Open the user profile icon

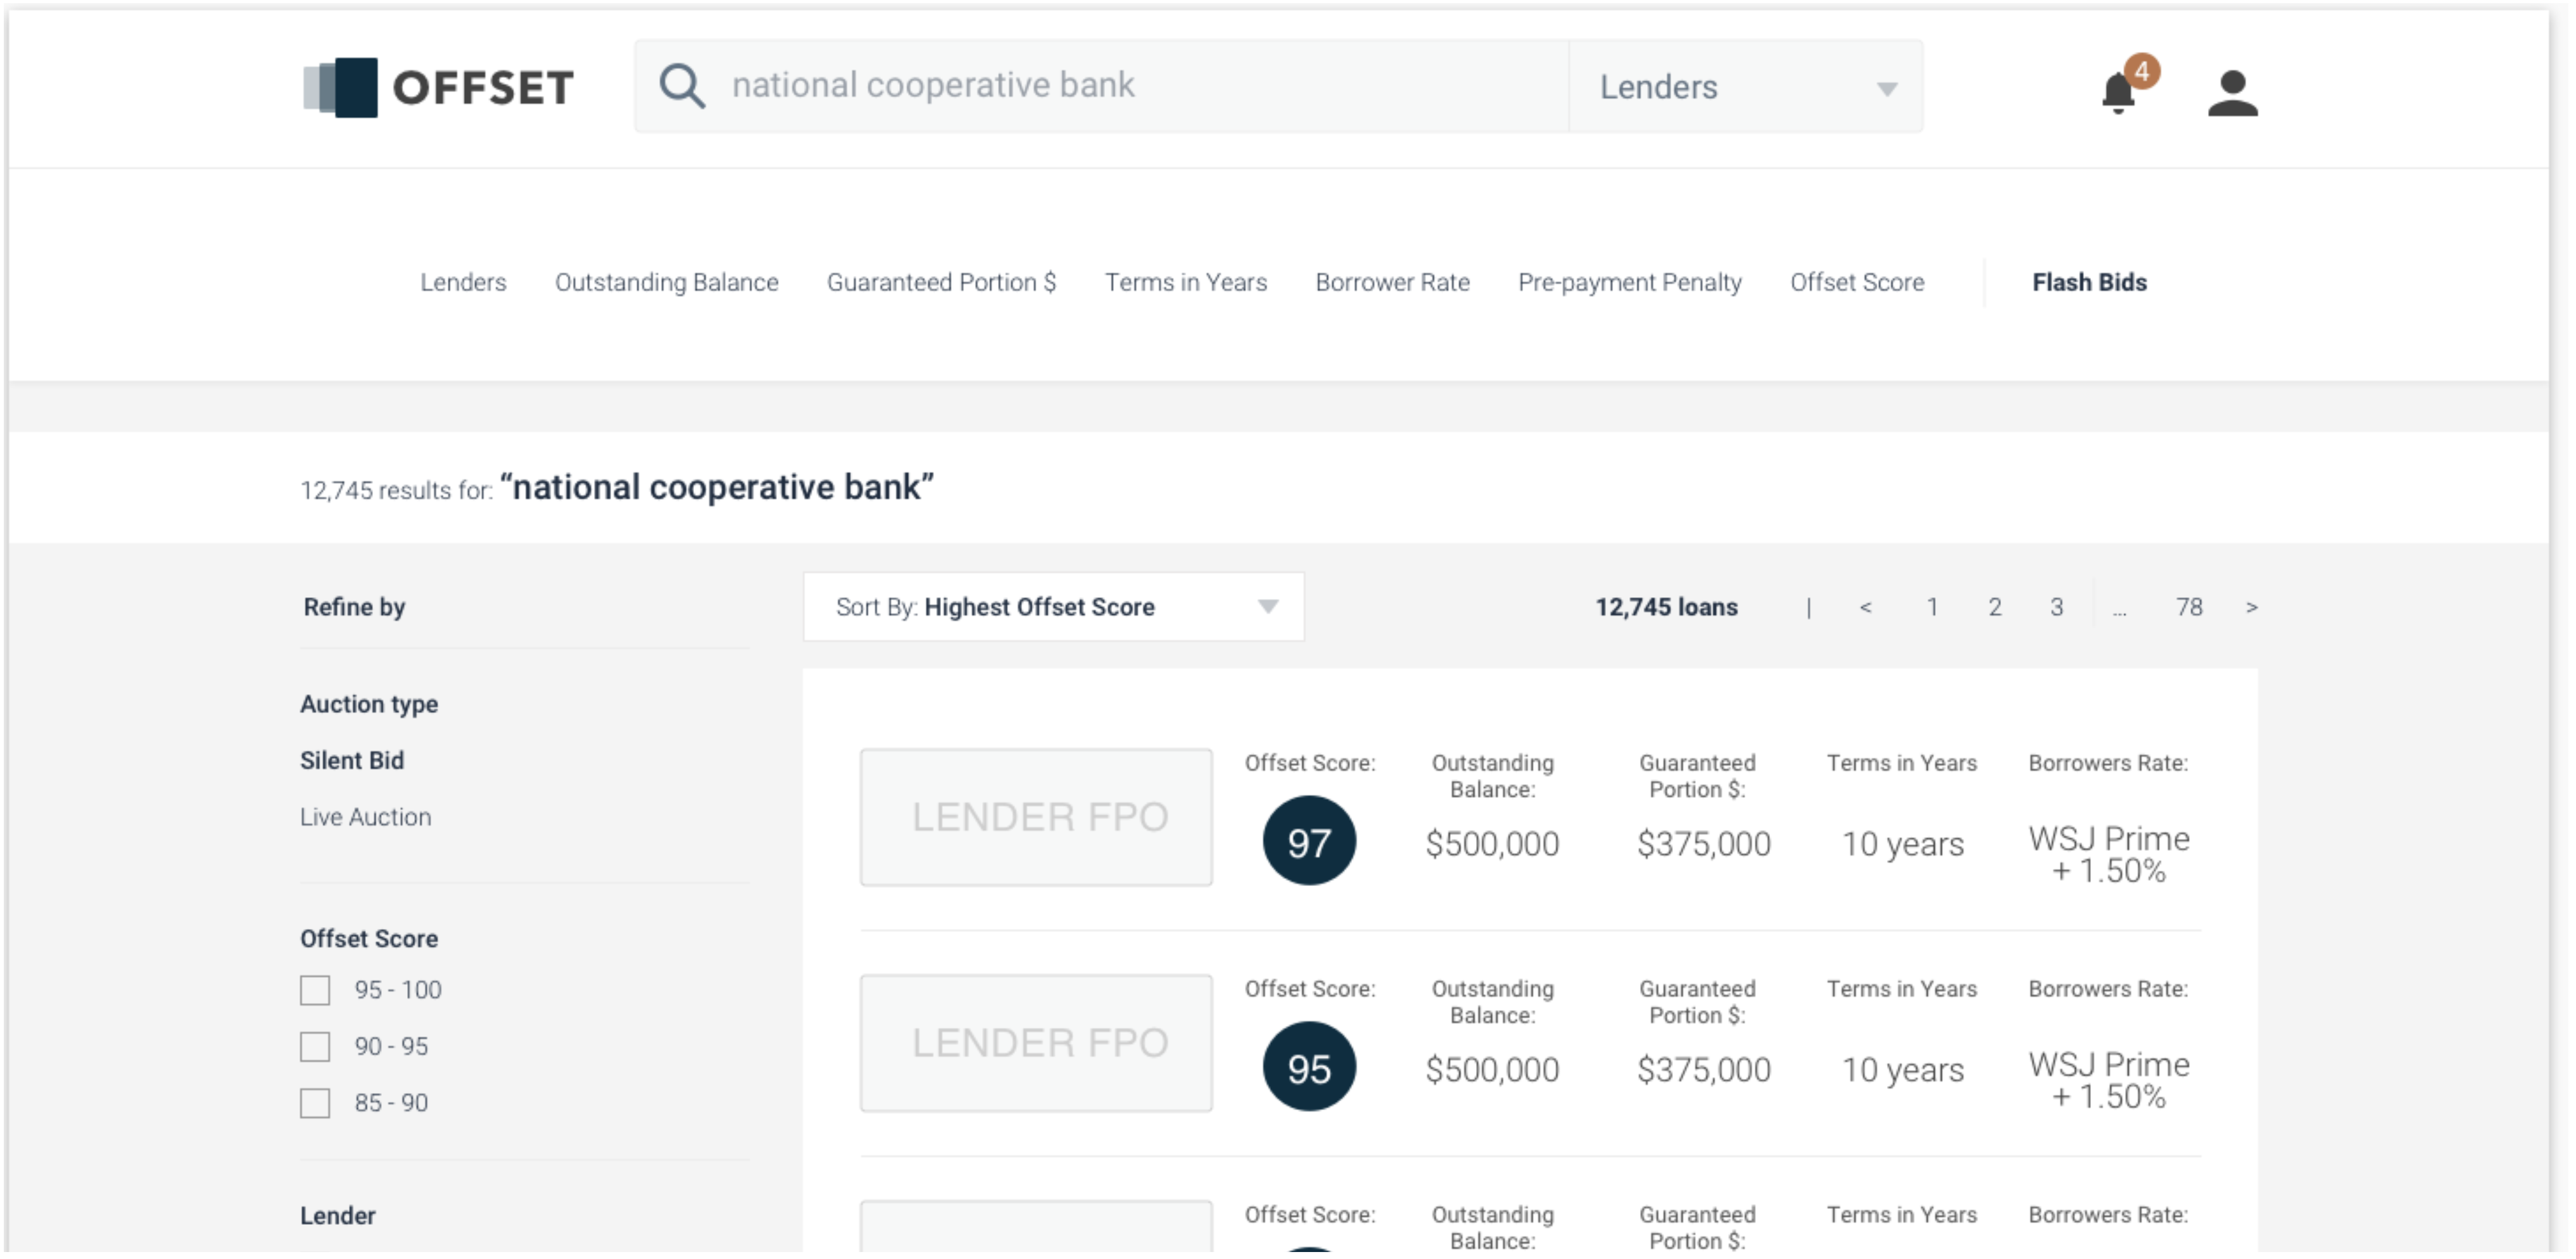pyautogui.click(x=2232, y=92)
